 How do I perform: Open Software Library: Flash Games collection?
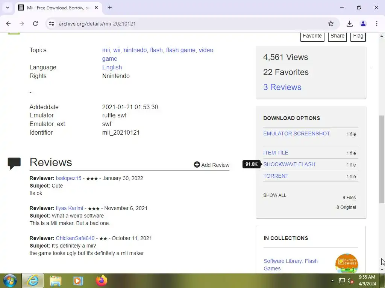click(x=291, y=265)
